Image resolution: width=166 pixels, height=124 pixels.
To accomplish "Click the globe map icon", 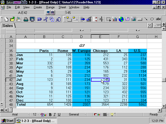I will (x=121, y=19).
